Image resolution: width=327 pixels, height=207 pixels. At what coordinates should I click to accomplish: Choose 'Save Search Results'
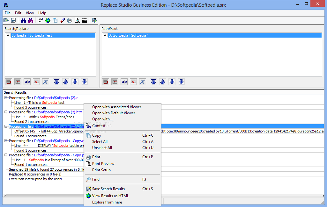(123, 189)
